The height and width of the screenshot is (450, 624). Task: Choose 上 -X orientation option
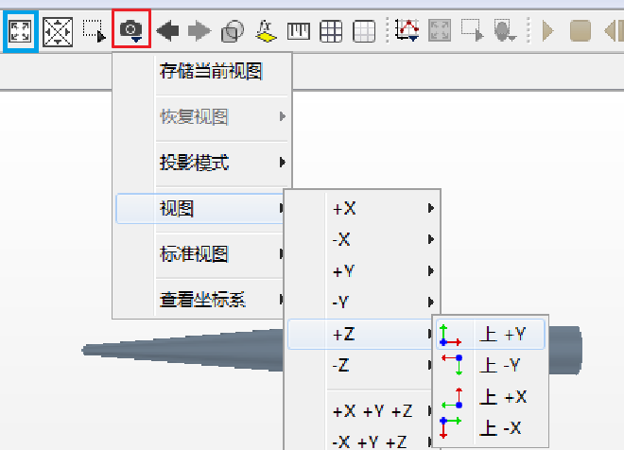click(x=491, y=428)
